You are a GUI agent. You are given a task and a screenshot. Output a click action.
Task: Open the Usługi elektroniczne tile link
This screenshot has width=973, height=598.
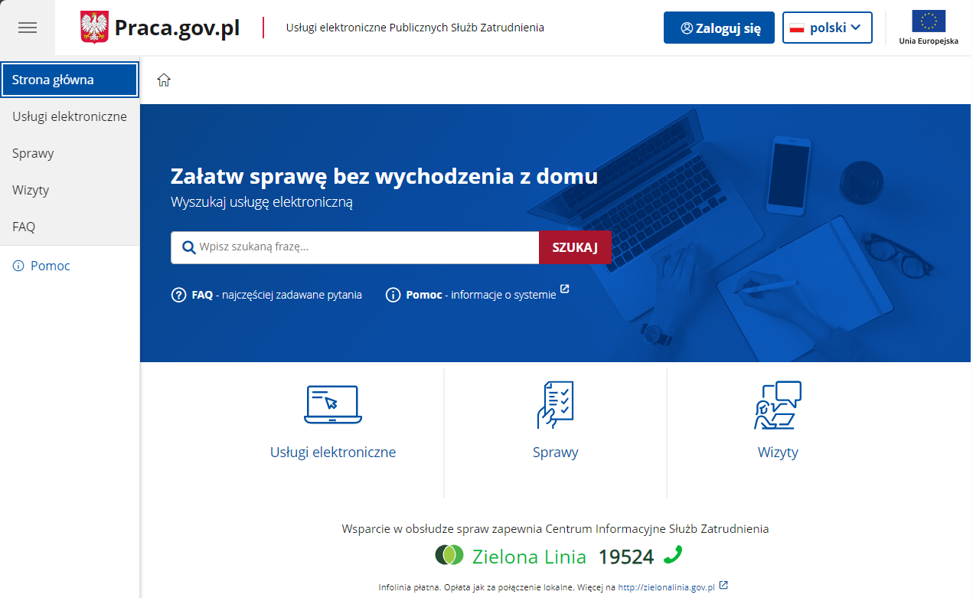333,453
